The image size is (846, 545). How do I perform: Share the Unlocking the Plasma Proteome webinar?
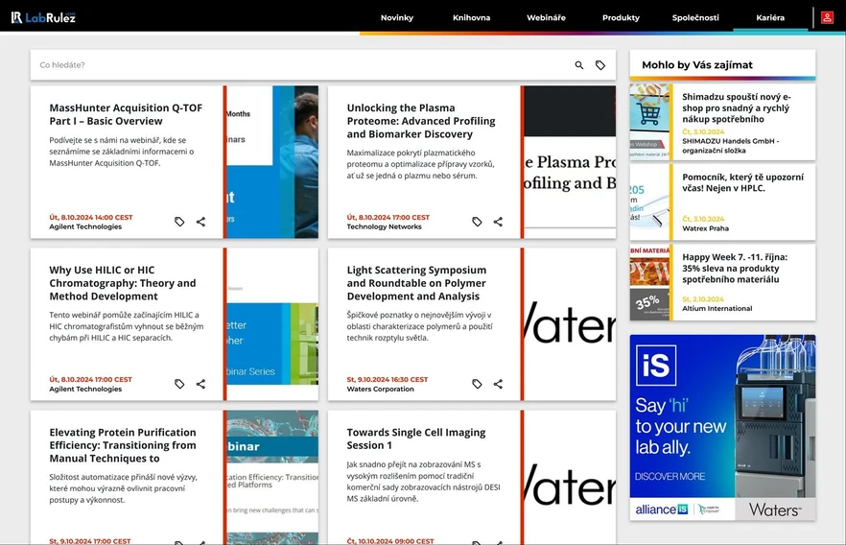pyautogui.click(x=498, y=222)
